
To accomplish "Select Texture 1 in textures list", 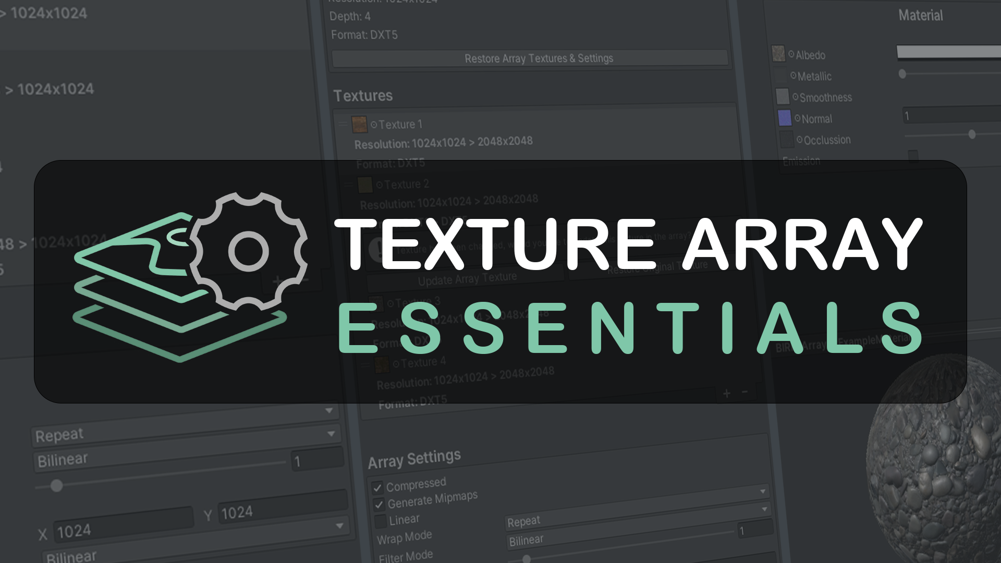I will [401, 125].
